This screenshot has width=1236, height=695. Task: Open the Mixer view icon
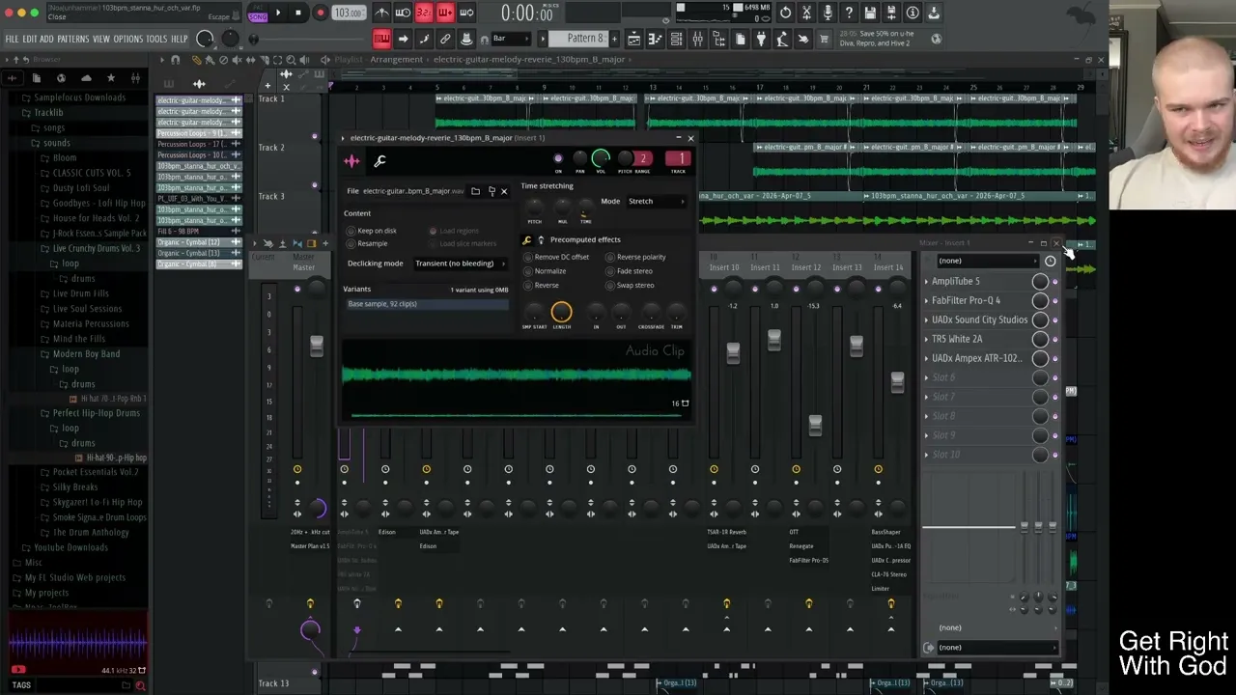tap(697, 39)
